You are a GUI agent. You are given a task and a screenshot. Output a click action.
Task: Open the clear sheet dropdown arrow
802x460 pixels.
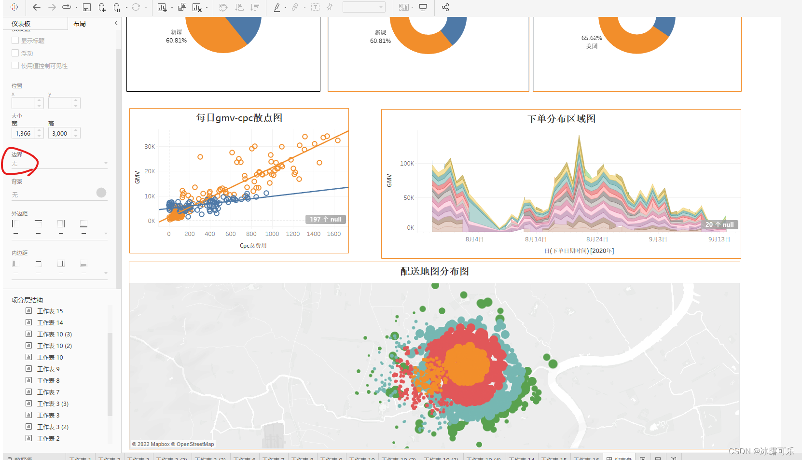207,8
